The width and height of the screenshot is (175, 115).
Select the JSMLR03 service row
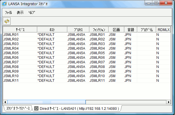coord(87,44)
